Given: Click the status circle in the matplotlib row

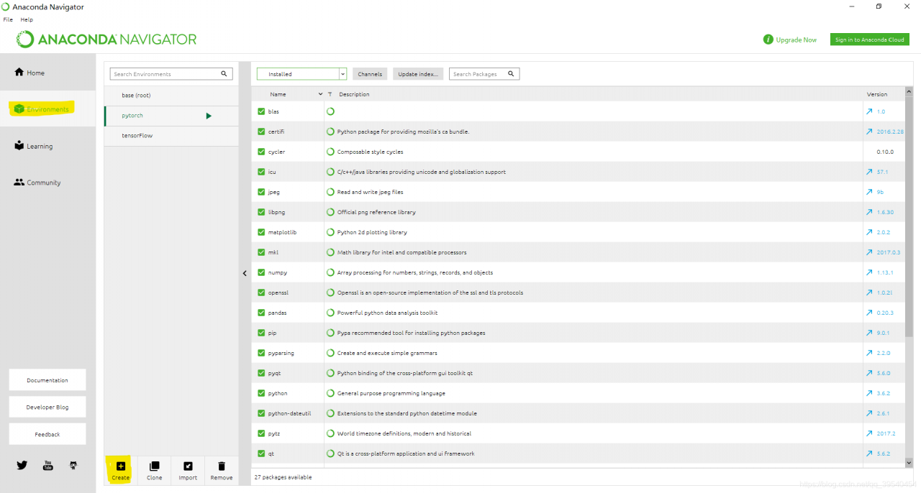Looking at the screenshot, I should [x=330, y=232].
